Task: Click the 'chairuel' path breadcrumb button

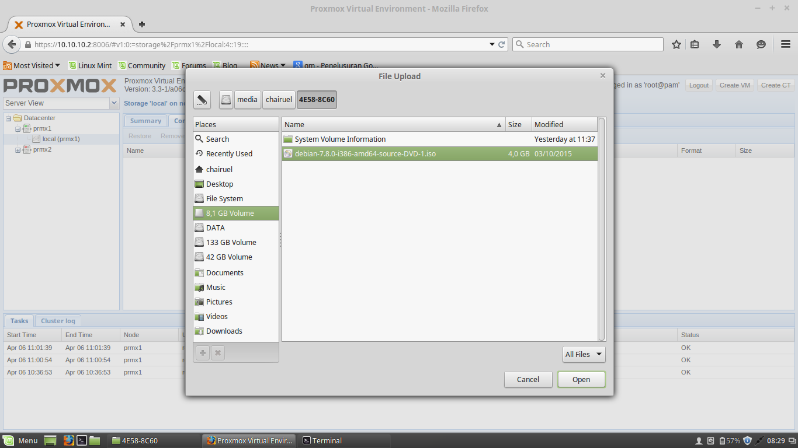Action: (279, 100)
